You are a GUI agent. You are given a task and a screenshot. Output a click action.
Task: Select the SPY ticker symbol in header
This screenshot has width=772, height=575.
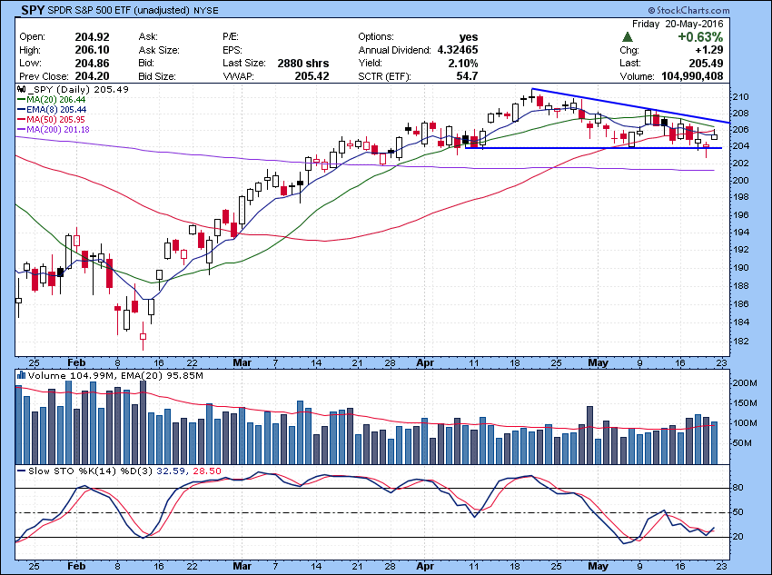pyautogui.click(x=33, y=10)
